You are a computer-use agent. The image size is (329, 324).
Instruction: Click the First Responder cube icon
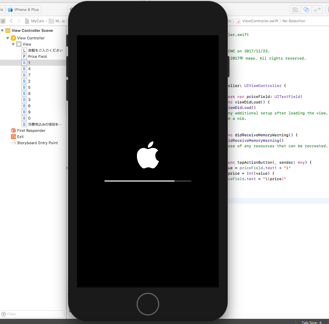(x=13, y=130)
